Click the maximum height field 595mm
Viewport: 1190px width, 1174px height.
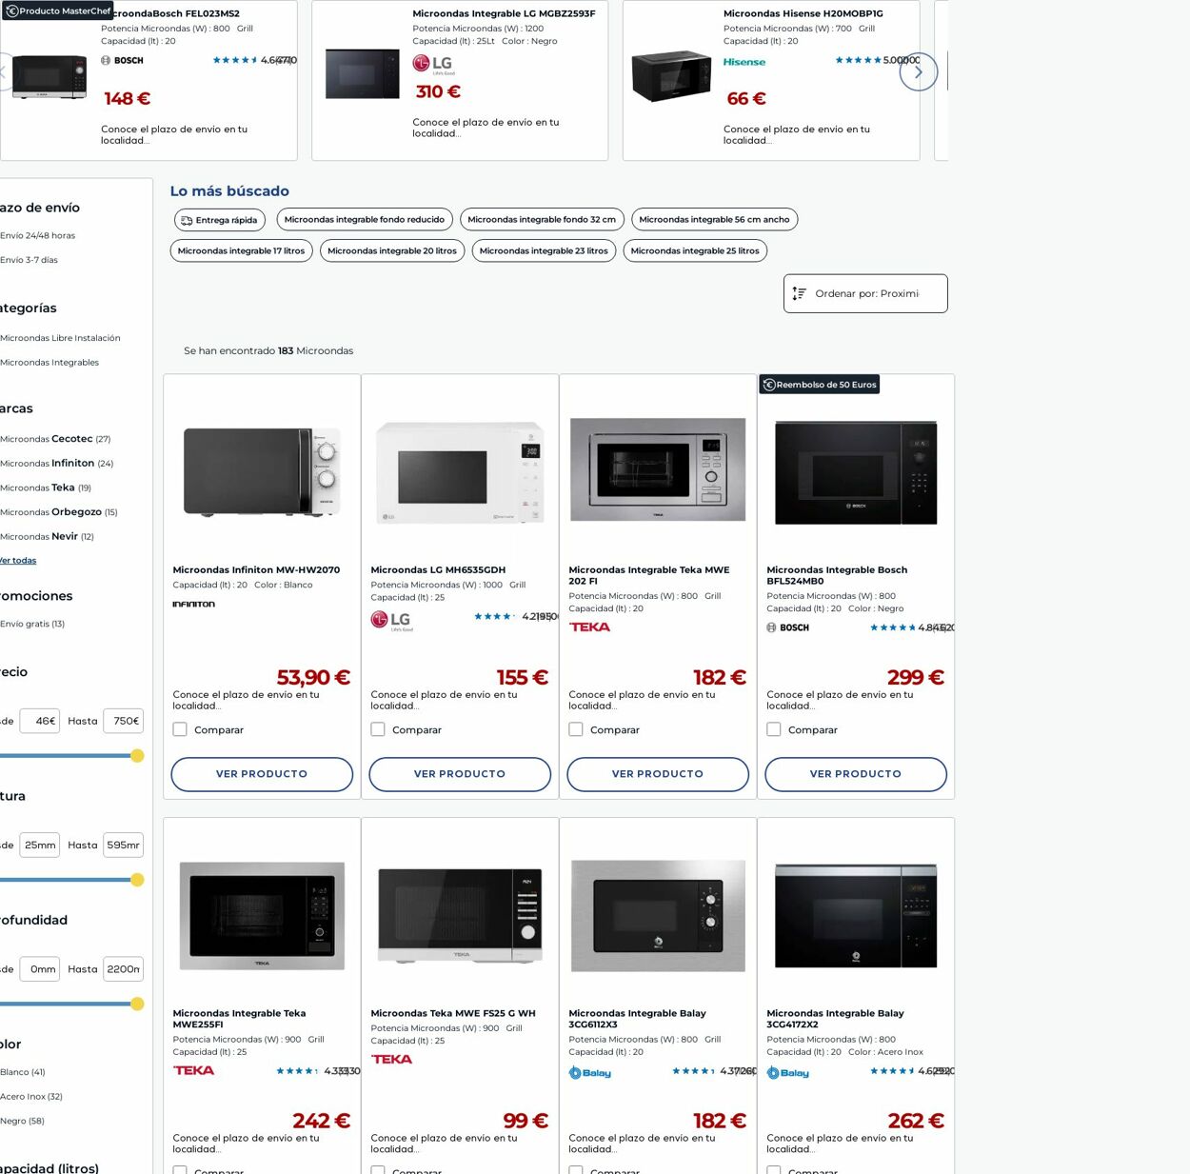tap(124, 845)
